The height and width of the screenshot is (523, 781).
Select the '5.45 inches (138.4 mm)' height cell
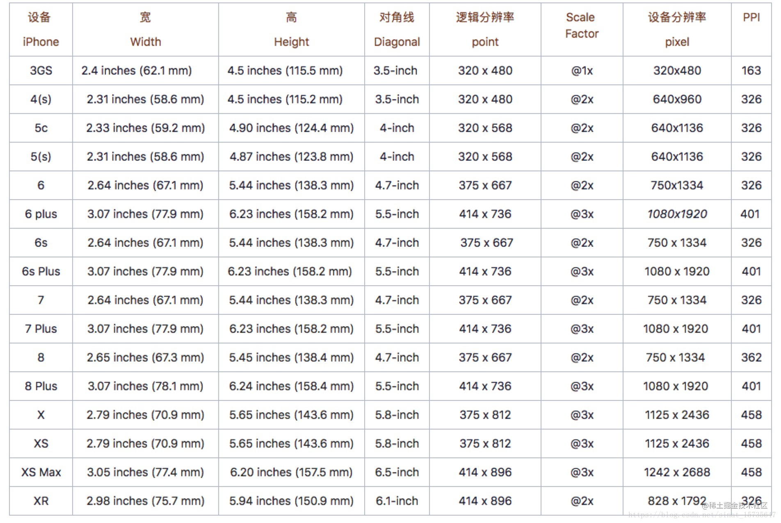pyautogui.click(x=291, y=357)
